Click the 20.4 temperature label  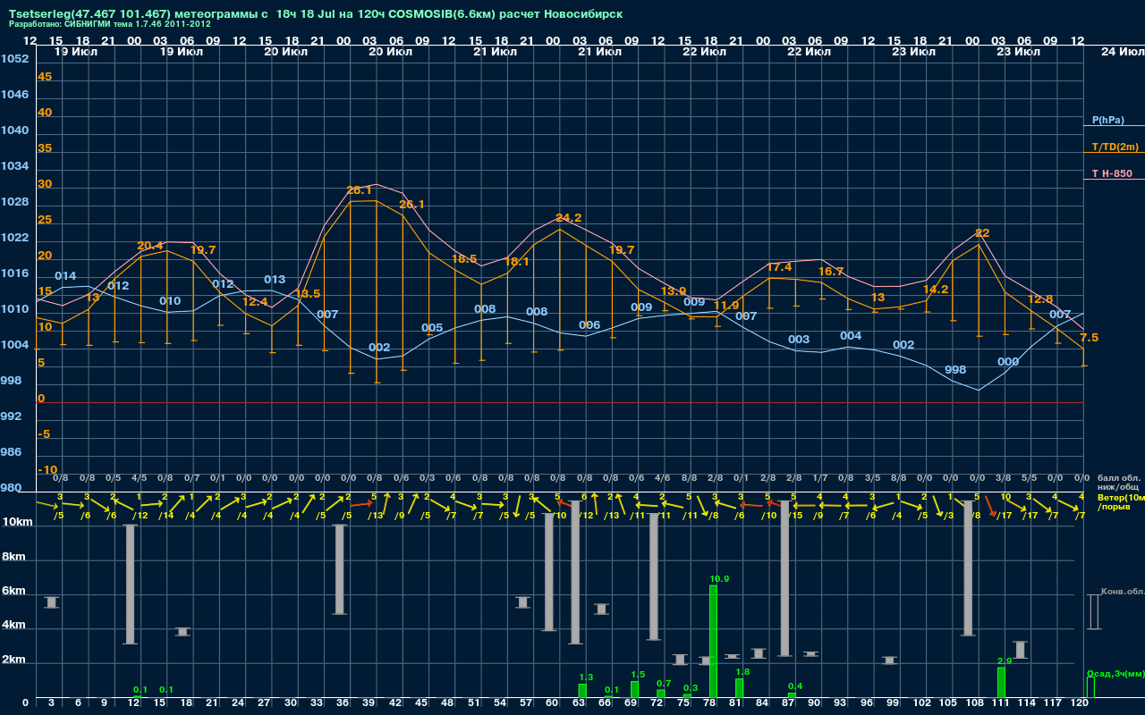pos(150,246)
